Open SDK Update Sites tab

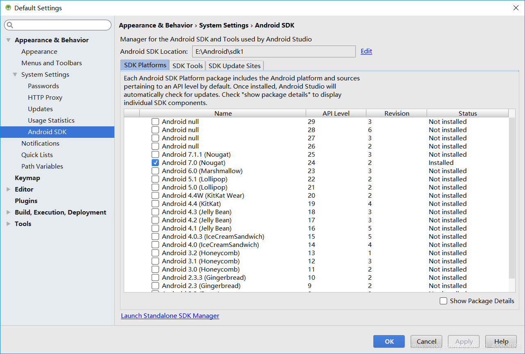click(x=234, y=66)
